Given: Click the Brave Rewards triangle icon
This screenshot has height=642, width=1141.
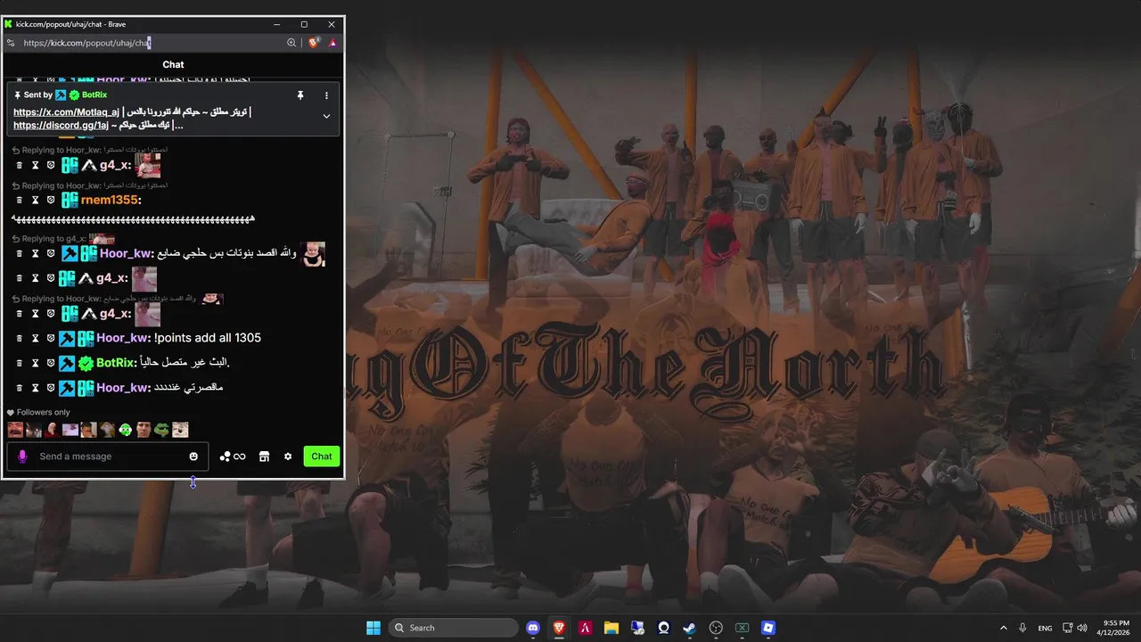Looking at the screenshot, I should coord(332,43).
